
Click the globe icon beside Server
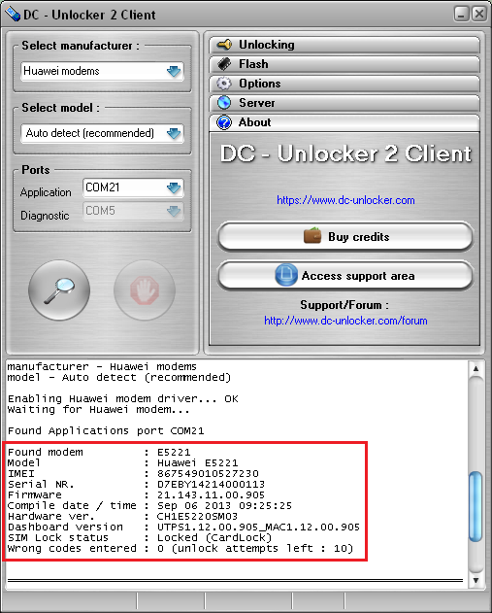click(x=224, y=103)
